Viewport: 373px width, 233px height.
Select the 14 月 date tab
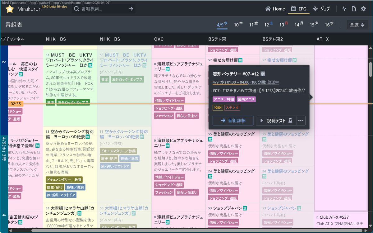299,24
